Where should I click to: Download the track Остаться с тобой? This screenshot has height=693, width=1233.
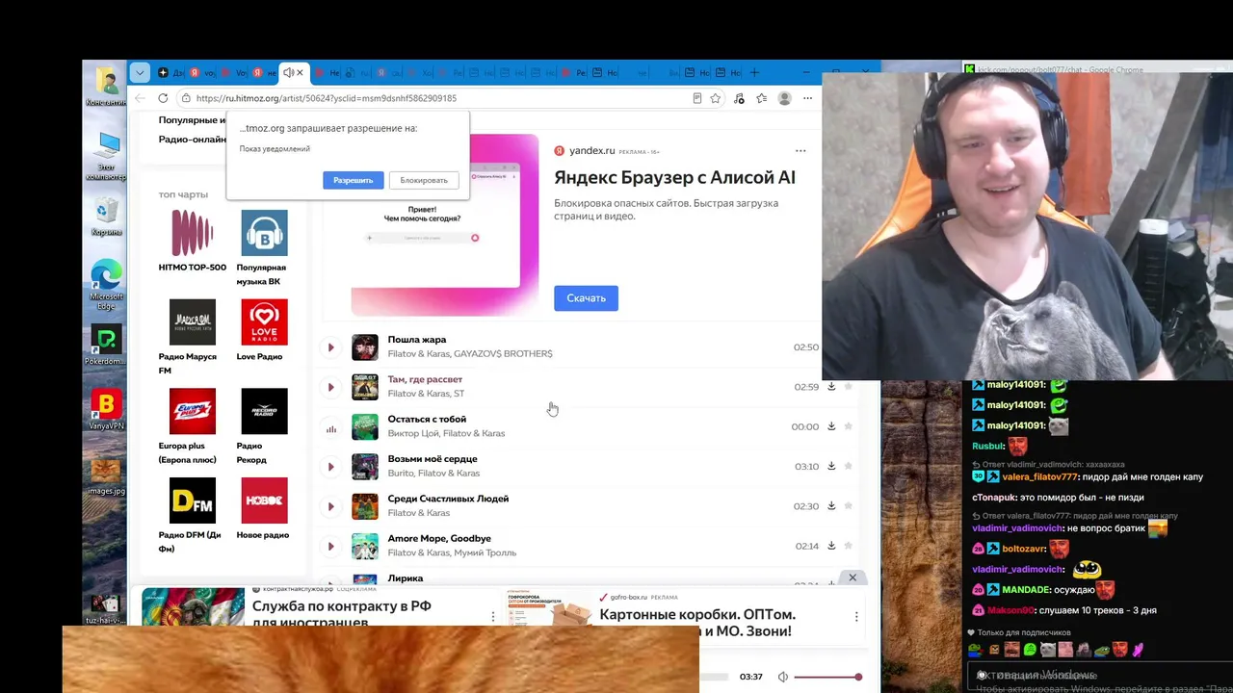(x=831, y=426)
